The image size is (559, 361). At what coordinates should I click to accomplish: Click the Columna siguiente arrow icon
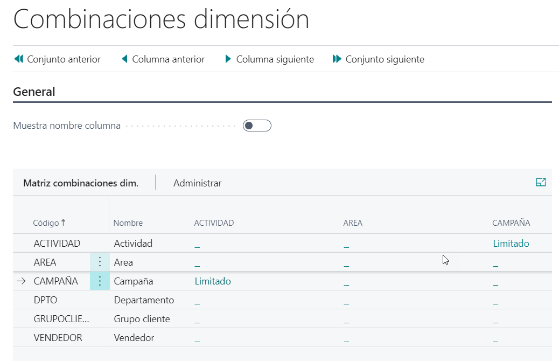pos(228,59)
